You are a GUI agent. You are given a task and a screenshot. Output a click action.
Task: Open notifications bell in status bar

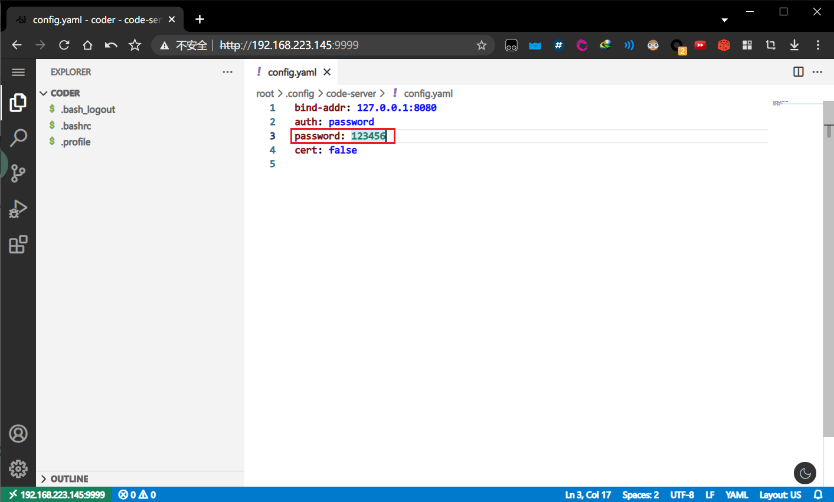818,495
